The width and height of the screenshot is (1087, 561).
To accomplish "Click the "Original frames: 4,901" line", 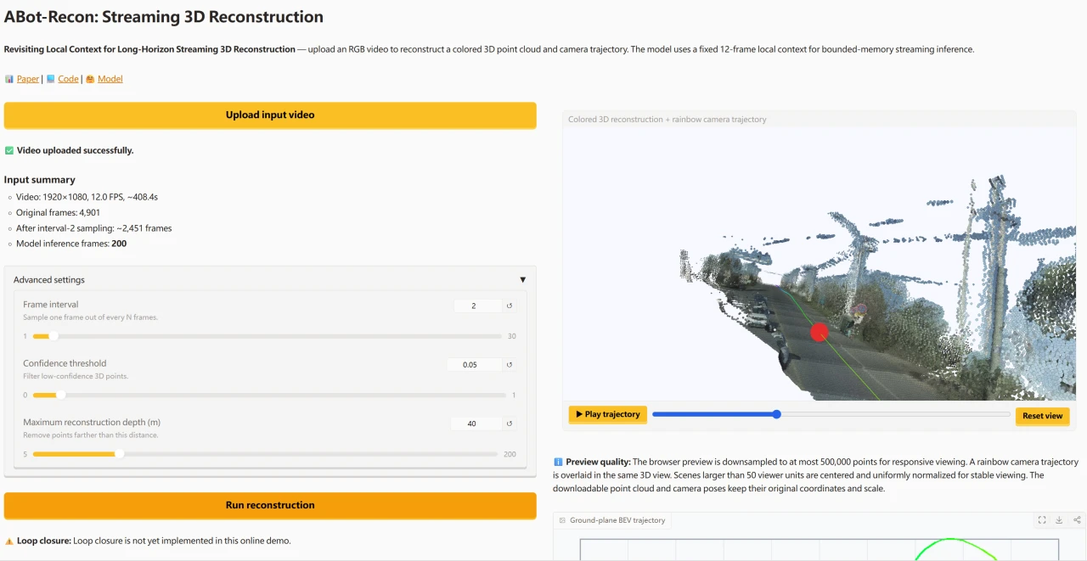I will click(x=58, y=212).
